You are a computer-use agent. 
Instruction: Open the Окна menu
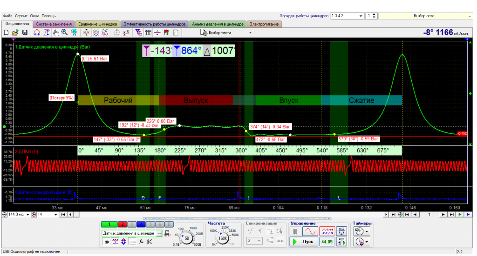tap(34, 16)
